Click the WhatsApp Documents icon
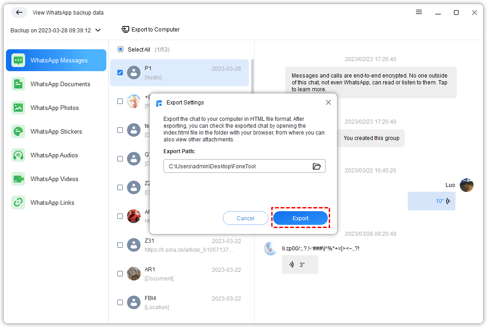489x327 pixels. 18,84
